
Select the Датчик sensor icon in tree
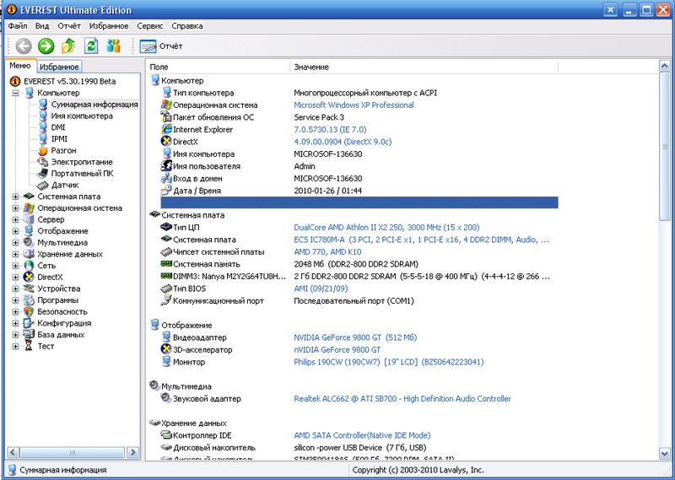point(43,185)
